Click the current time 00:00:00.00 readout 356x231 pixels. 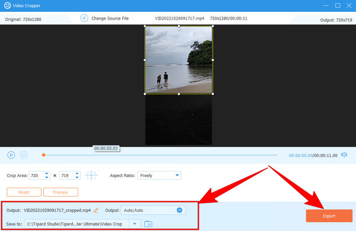(300, 156)
